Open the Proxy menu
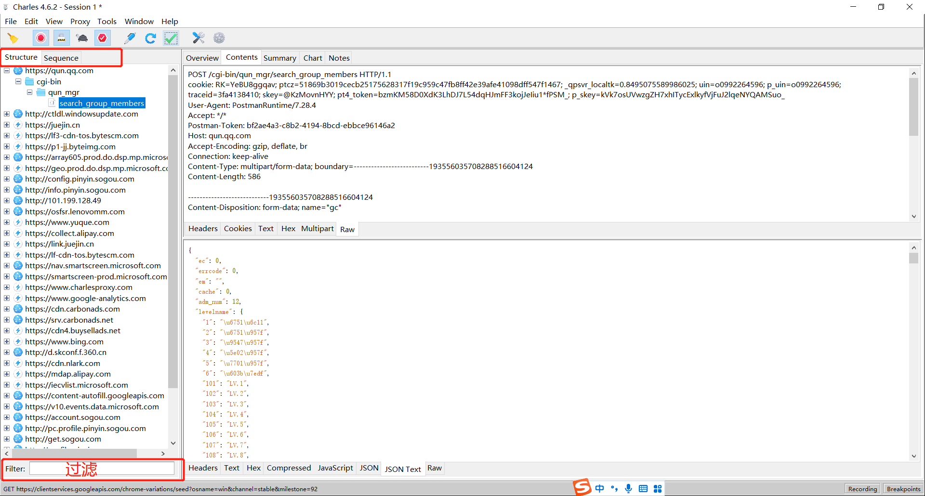 click(80, 21)
